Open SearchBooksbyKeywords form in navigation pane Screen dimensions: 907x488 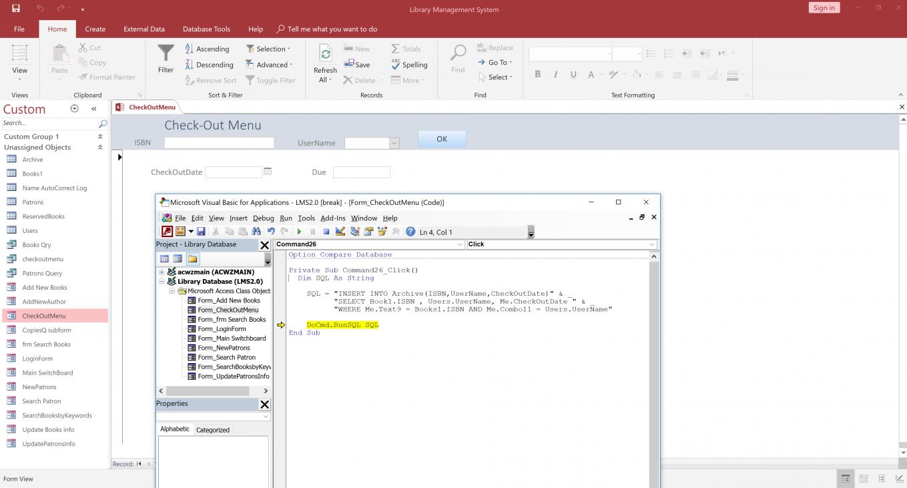(x=57, y=415)
